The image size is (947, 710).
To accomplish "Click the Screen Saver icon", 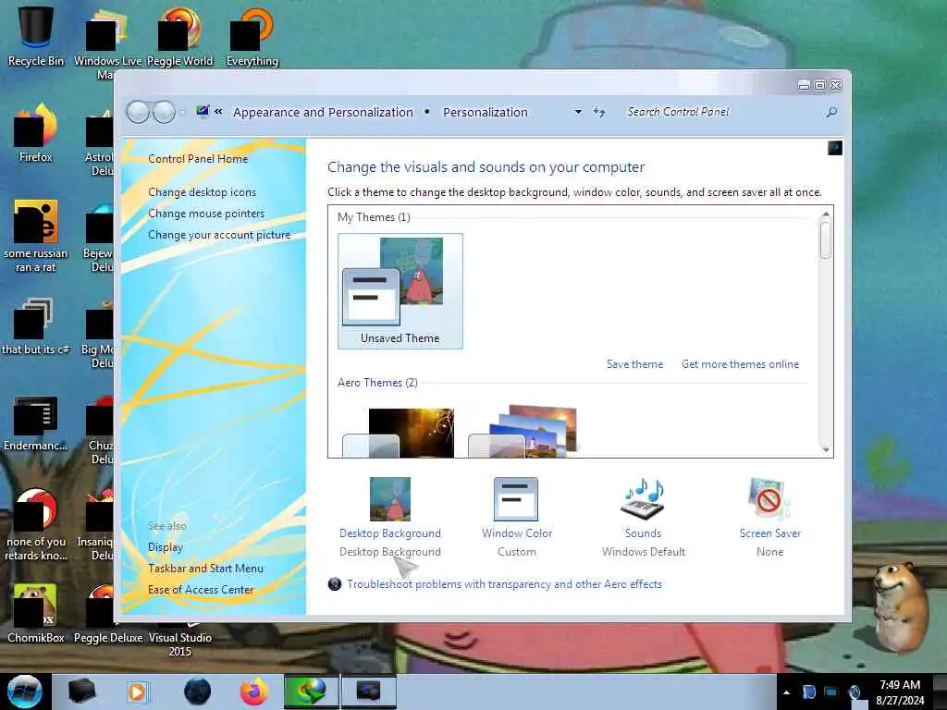I will (769, 498).
